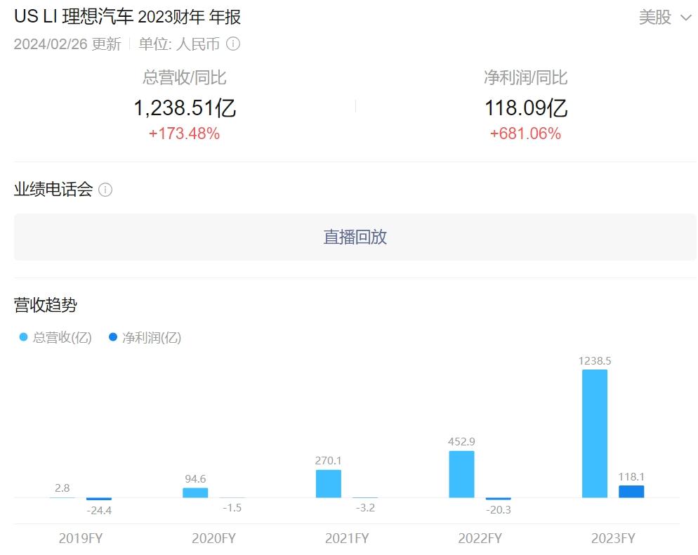Click the 净利润/同比 value 118.09亿
This screenshot has width=698, height=555.
(x=525, y=107)
